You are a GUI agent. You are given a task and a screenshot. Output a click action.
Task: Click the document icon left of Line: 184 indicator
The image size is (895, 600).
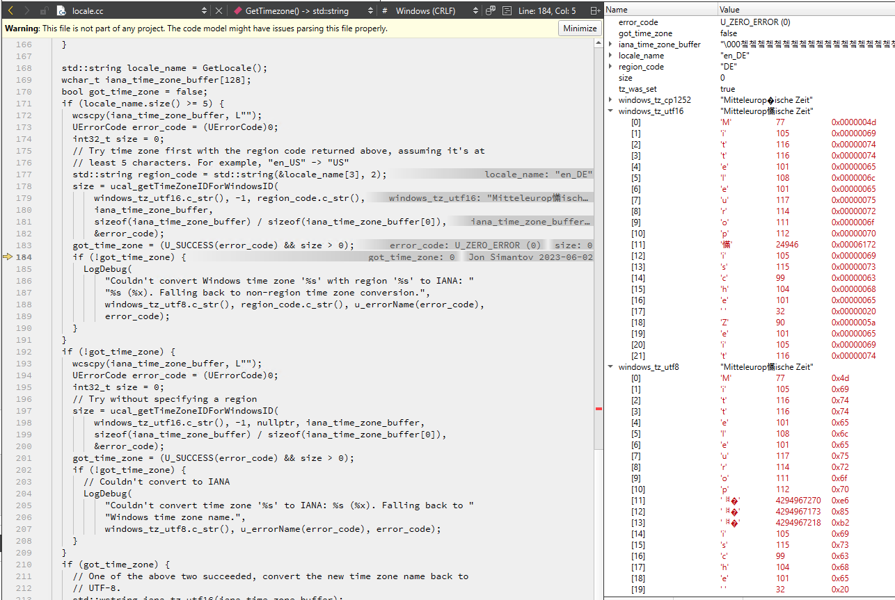click(507, 10)
